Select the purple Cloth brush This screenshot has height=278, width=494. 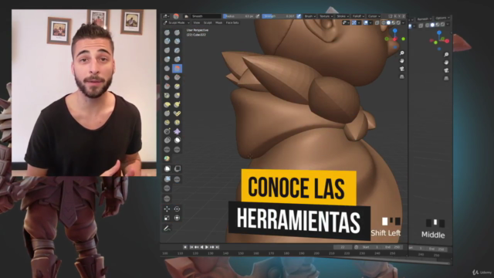(177, 131)
